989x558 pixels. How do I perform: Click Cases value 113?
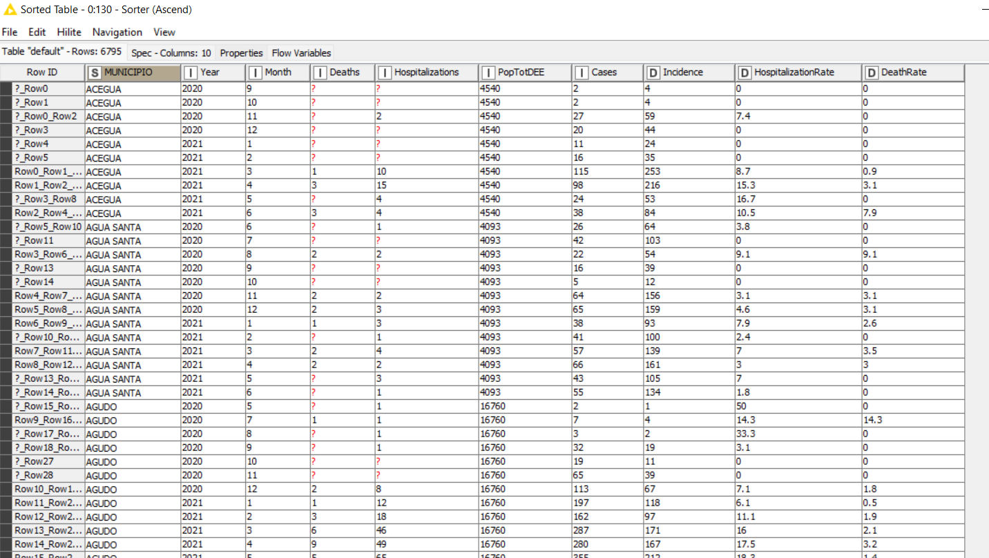(x=607, y=489)
